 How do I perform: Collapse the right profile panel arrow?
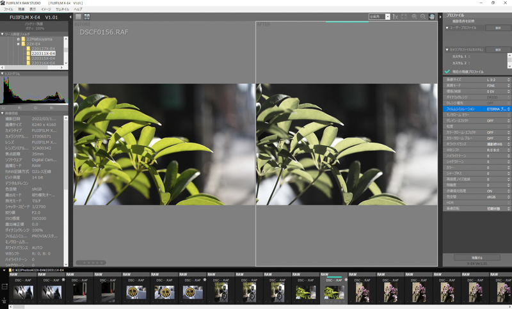440,17
